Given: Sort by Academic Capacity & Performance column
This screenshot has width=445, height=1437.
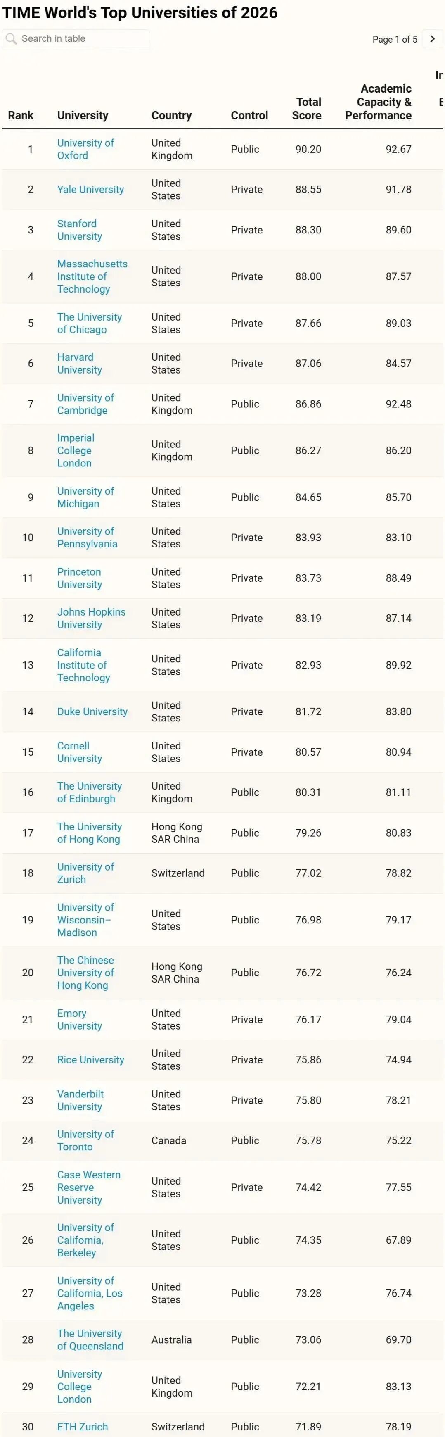Looking at the screenshot, I should coord(378,102).
